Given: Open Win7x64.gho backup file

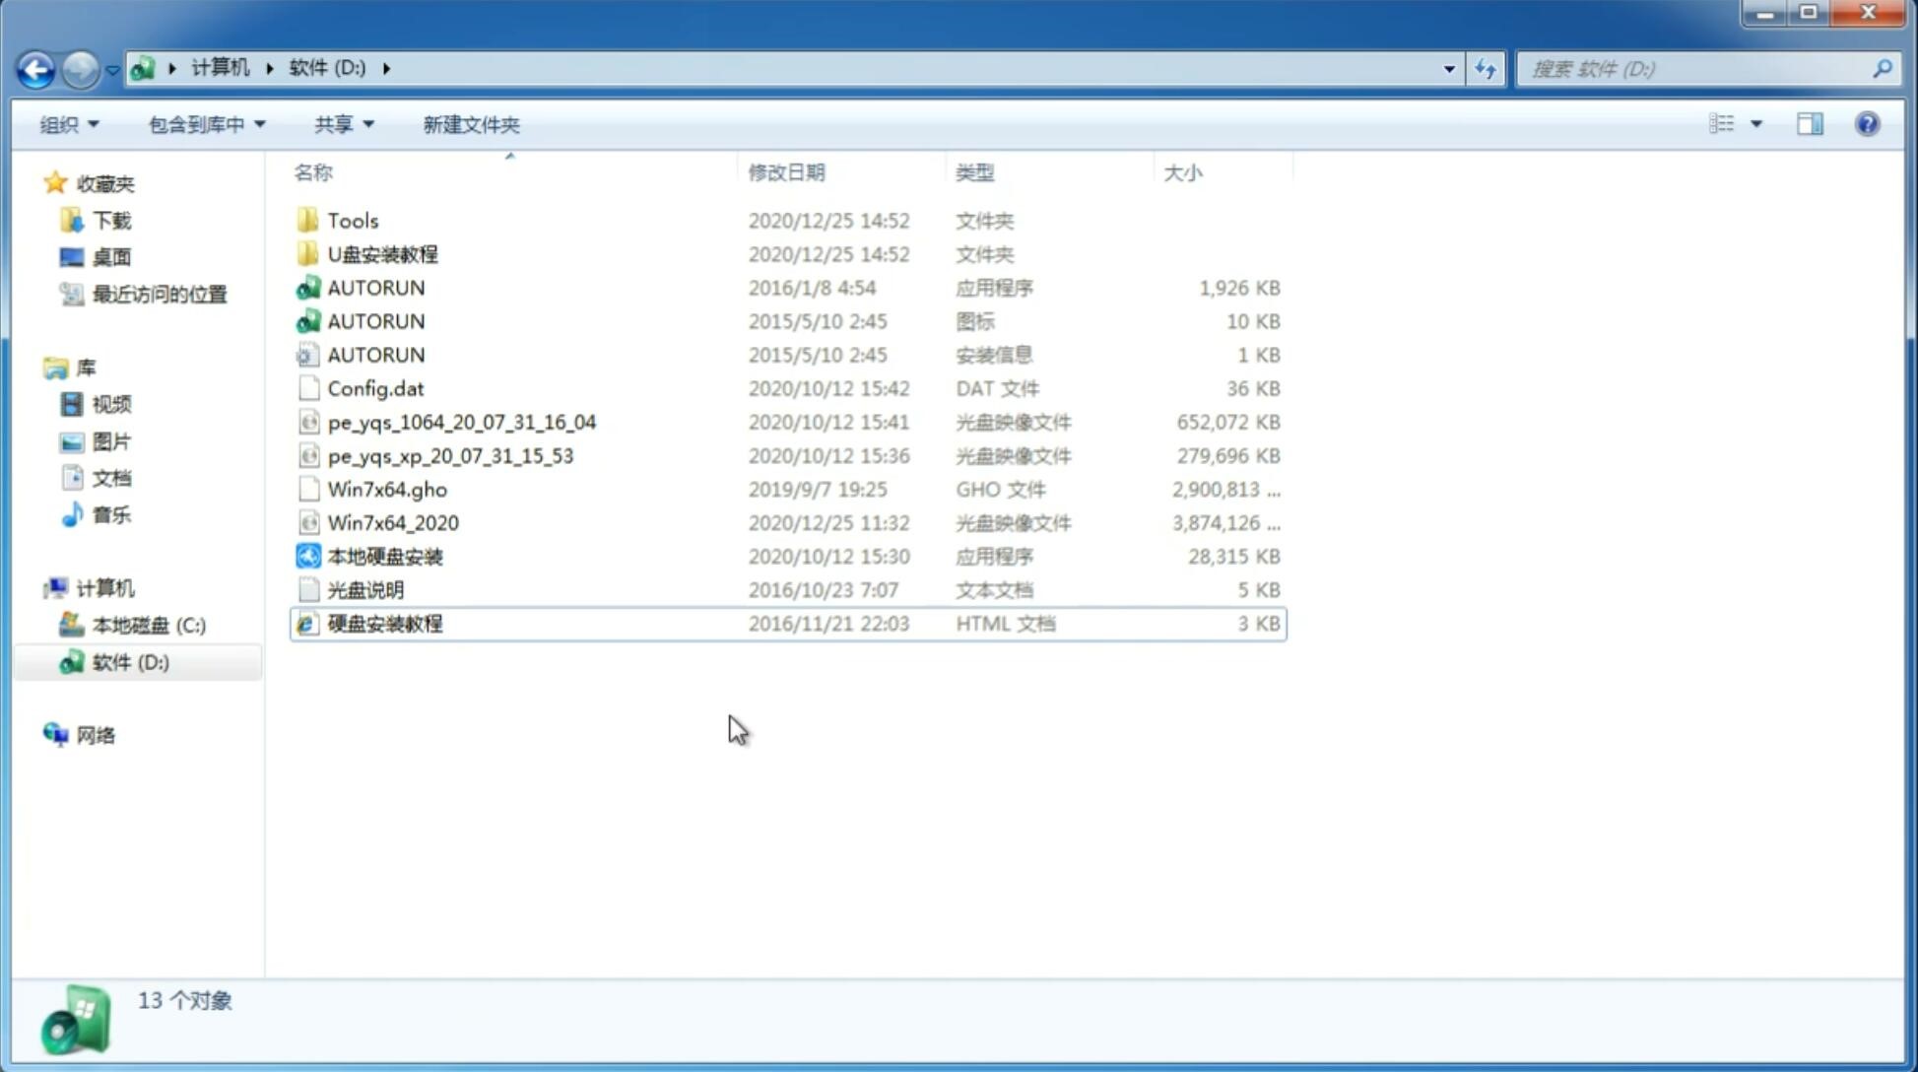Looking at the screenshot, I should [387, 489].
